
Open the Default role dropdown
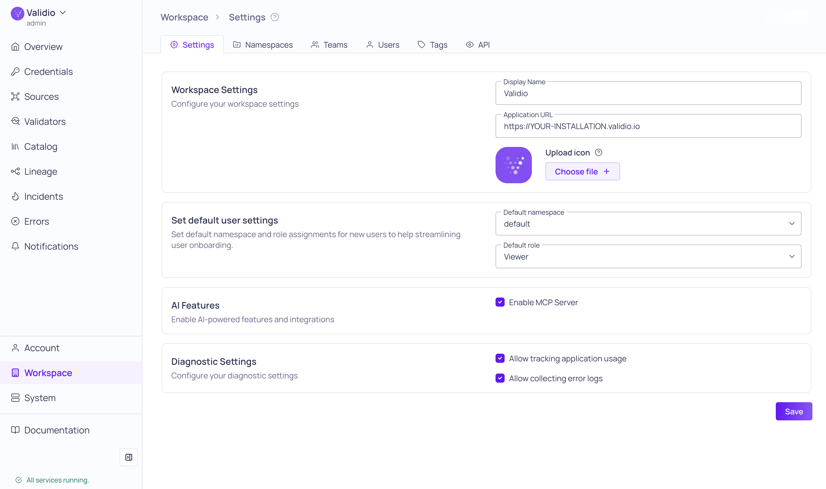pos(648,257)
